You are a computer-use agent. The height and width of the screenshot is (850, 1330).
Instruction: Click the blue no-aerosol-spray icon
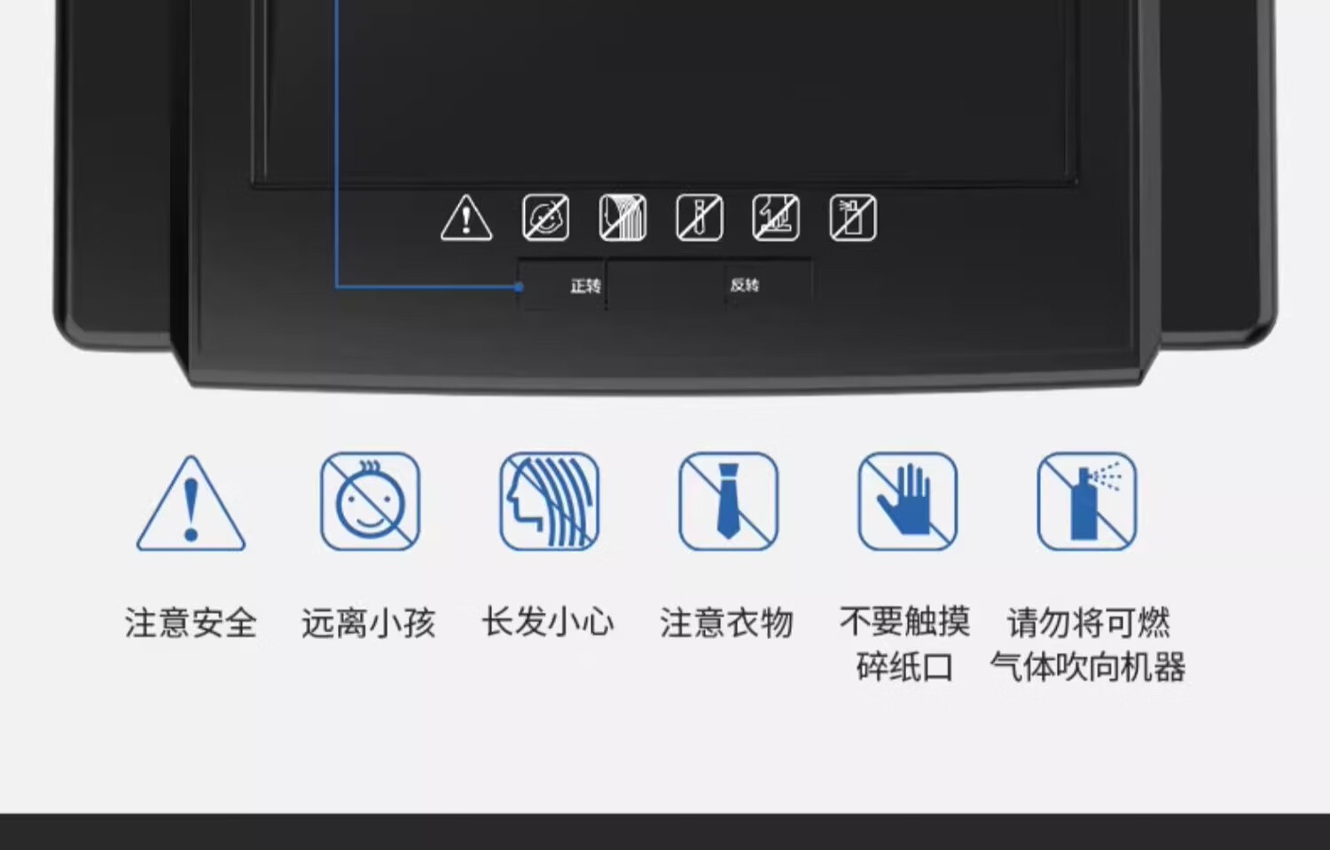[x=1087, y=501]
